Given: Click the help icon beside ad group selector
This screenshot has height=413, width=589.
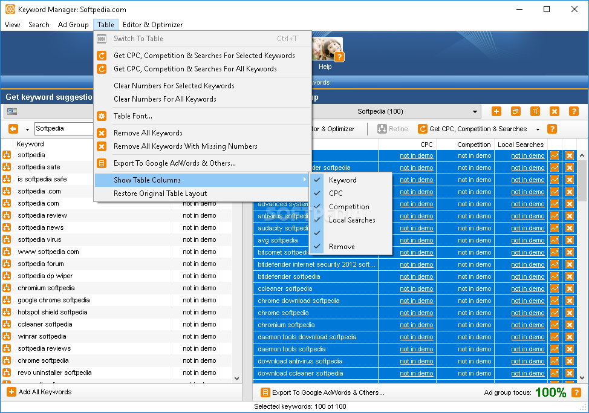Looking at the screenshot, I should click(574, 111).
